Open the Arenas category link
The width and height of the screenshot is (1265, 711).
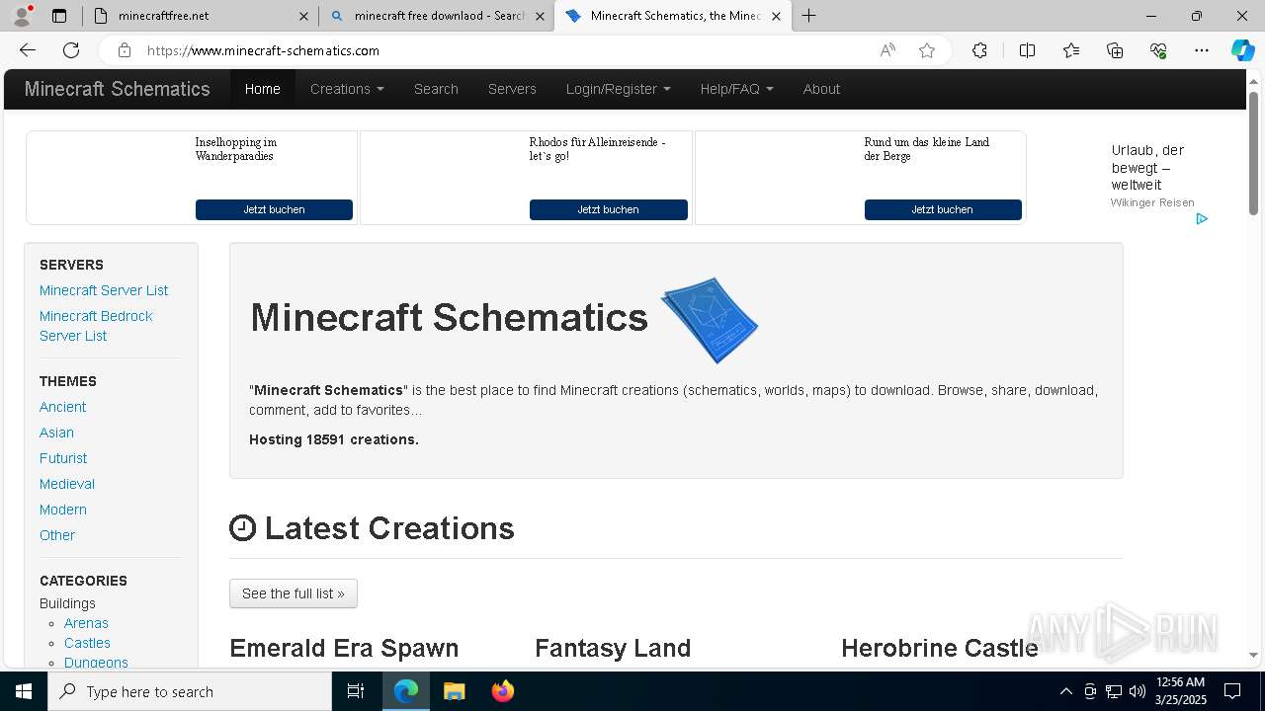(x=86, y=623)
